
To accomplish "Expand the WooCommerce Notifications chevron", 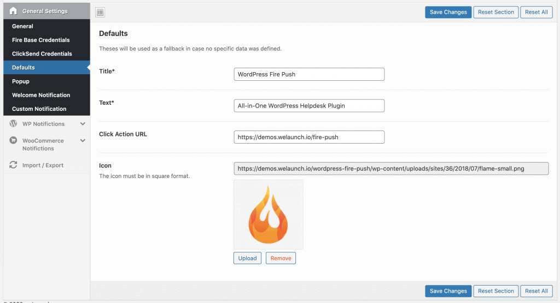I will click(x=83, y=141).
